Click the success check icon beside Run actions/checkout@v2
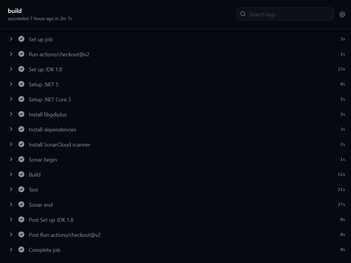 pyautogui.click(x=21, y=54)
